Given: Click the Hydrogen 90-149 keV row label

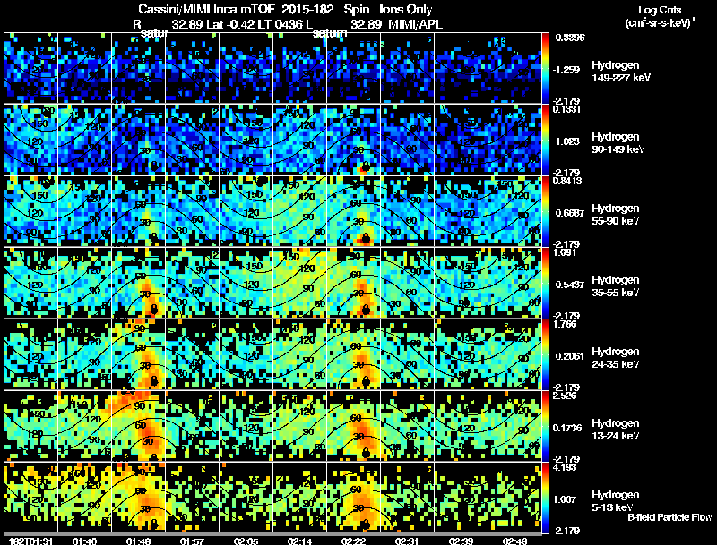Looking at the screenshot, I should (618, 143).
